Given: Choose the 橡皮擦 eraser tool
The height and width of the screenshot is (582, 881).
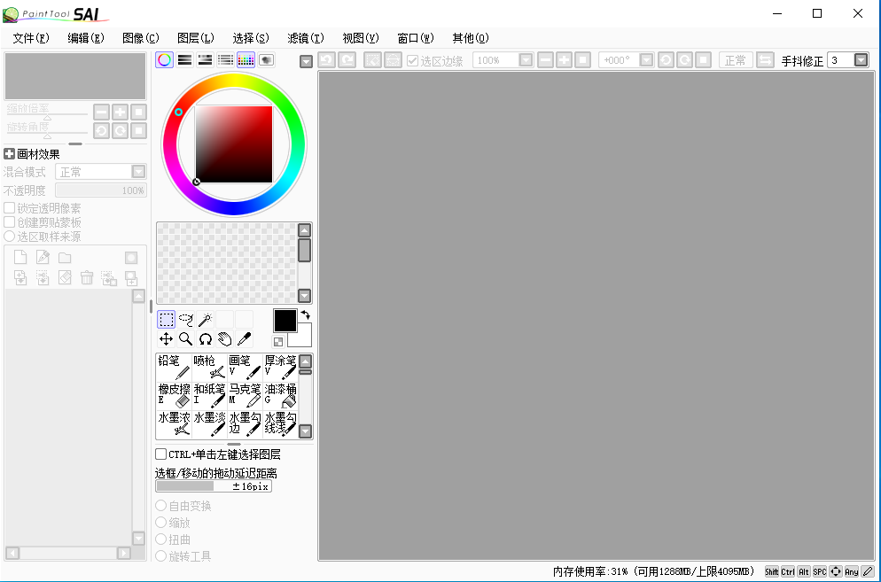Looking at the screenshot, I should [x=175, y=395].
